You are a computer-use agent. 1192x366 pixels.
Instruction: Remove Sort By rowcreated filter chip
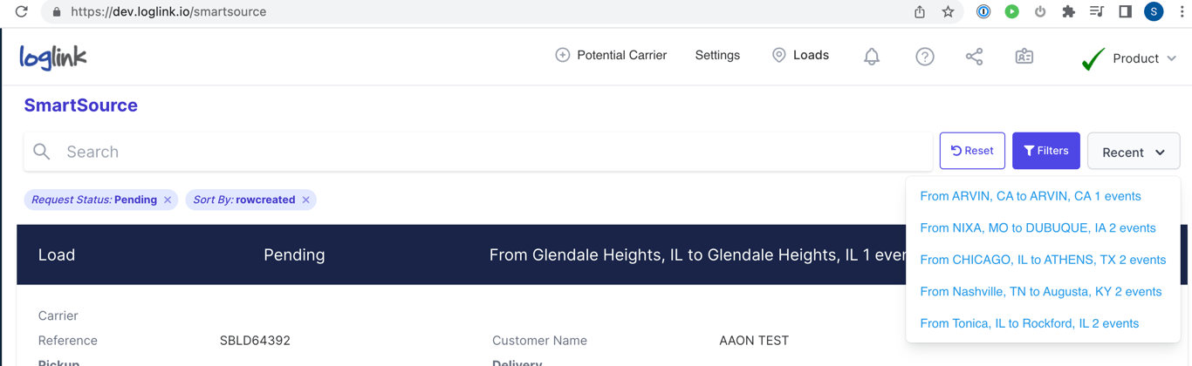tap(306, 200)
